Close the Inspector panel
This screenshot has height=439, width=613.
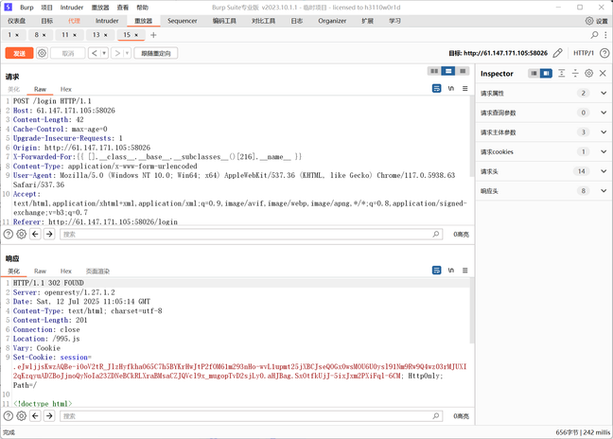click(603, 73)
